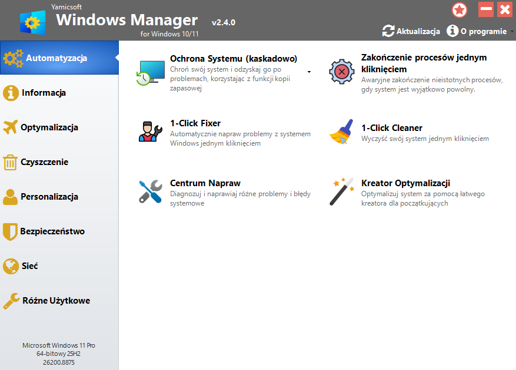This screenshot has width=516, height=370.
Task: Expand the Ochrona Systemu dropdown arrow
Action: point(309,72)
